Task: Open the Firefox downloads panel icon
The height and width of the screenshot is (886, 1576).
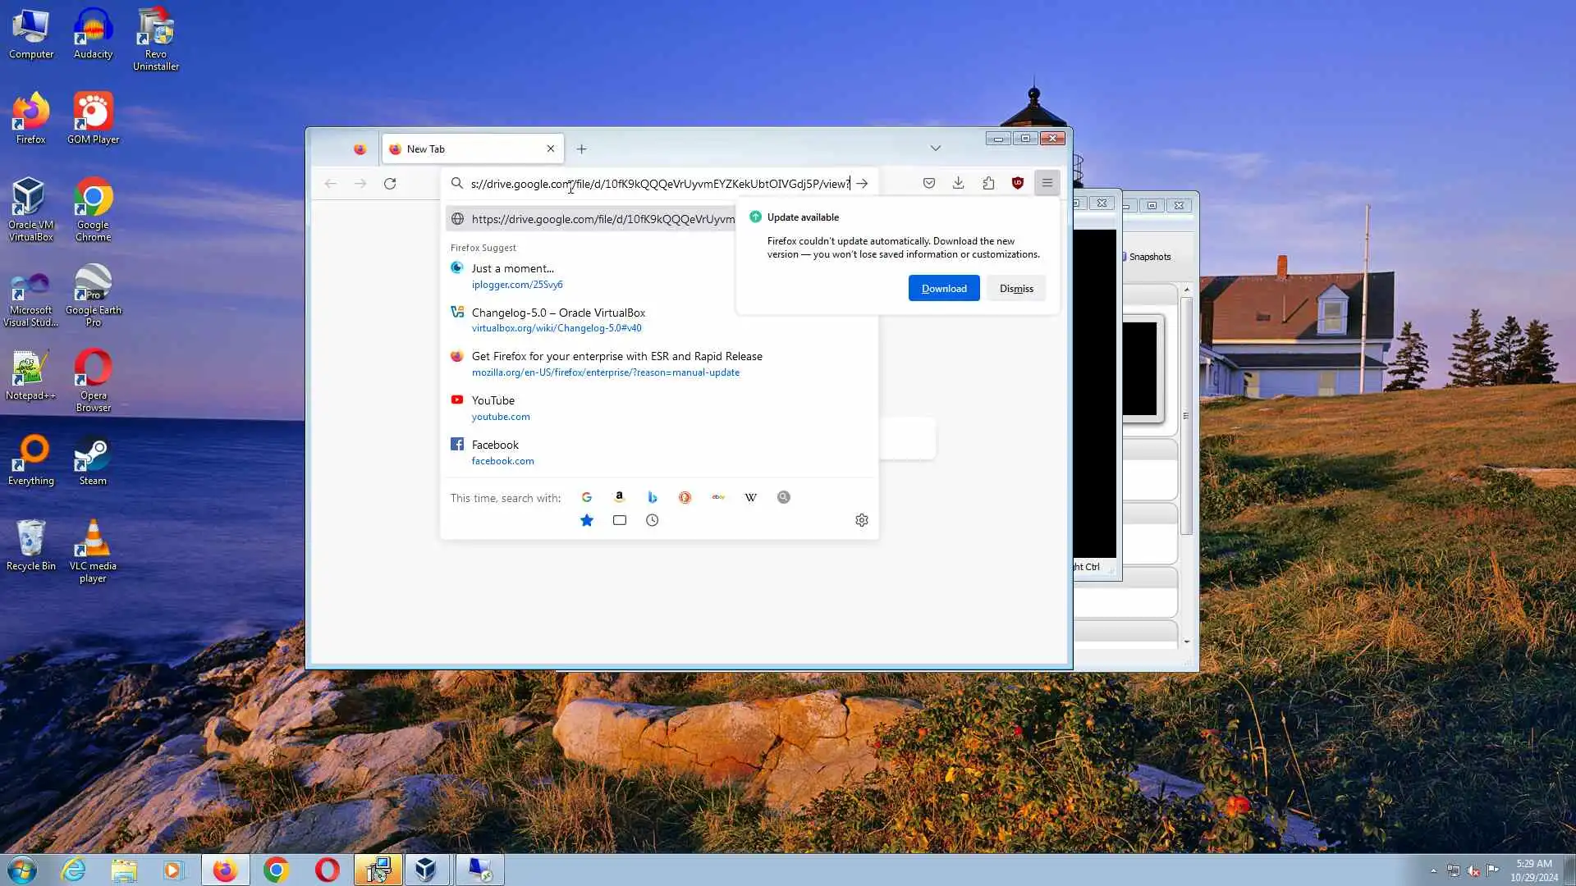Action: point(958,184)
